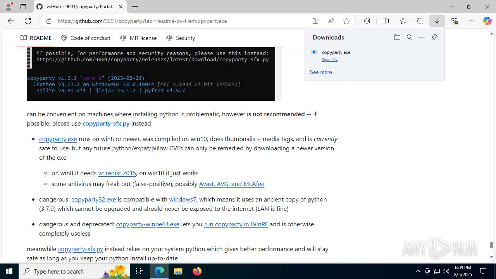The height and width of the screenshot is (279, 496).
Task: Open the taskbar clock and date
Action: [462, 271]
